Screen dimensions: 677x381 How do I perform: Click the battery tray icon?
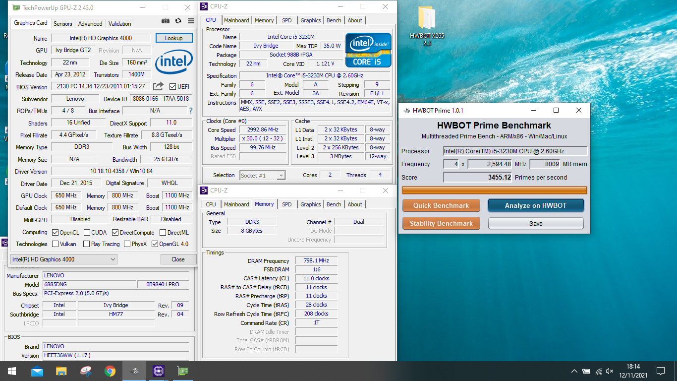tap(586, 371)
